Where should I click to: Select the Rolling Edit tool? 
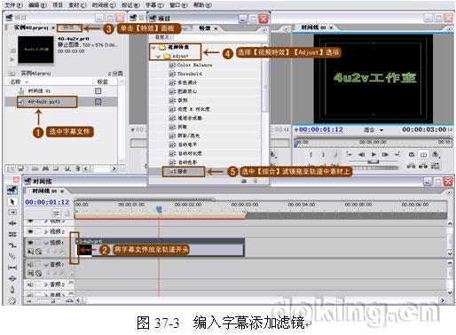coord(12,234)
